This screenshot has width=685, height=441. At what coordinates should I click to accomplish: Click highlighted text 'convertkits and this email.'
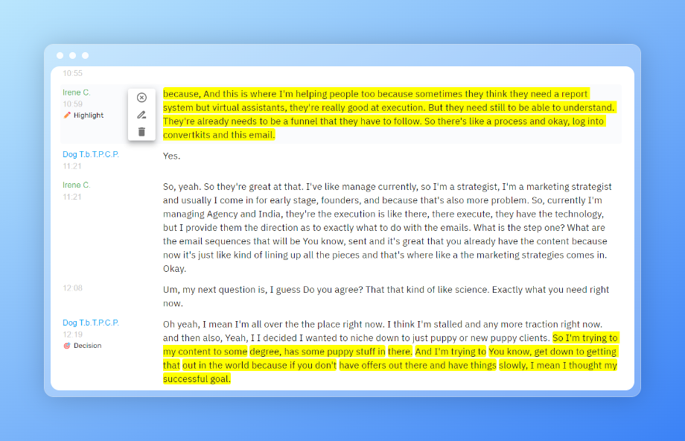point(219,135)
